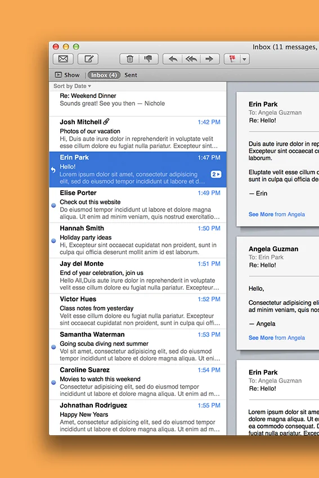
Task: Reply all using the double arrow icon
Action: [191, 59]
